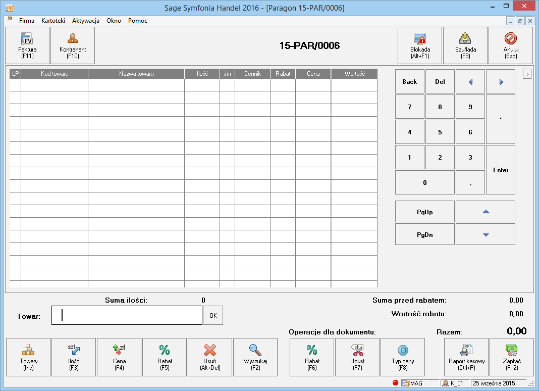Screen dimensions: 539x391
Task: Click the Enter key on the keypad
Action: point(501,170)
